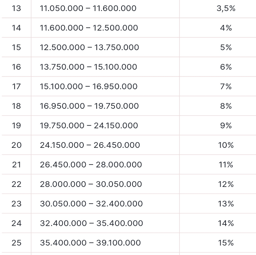Viewport: 256px width, 255px height.
Task: Click the 6% percentage cell
Action: point(226,67)
